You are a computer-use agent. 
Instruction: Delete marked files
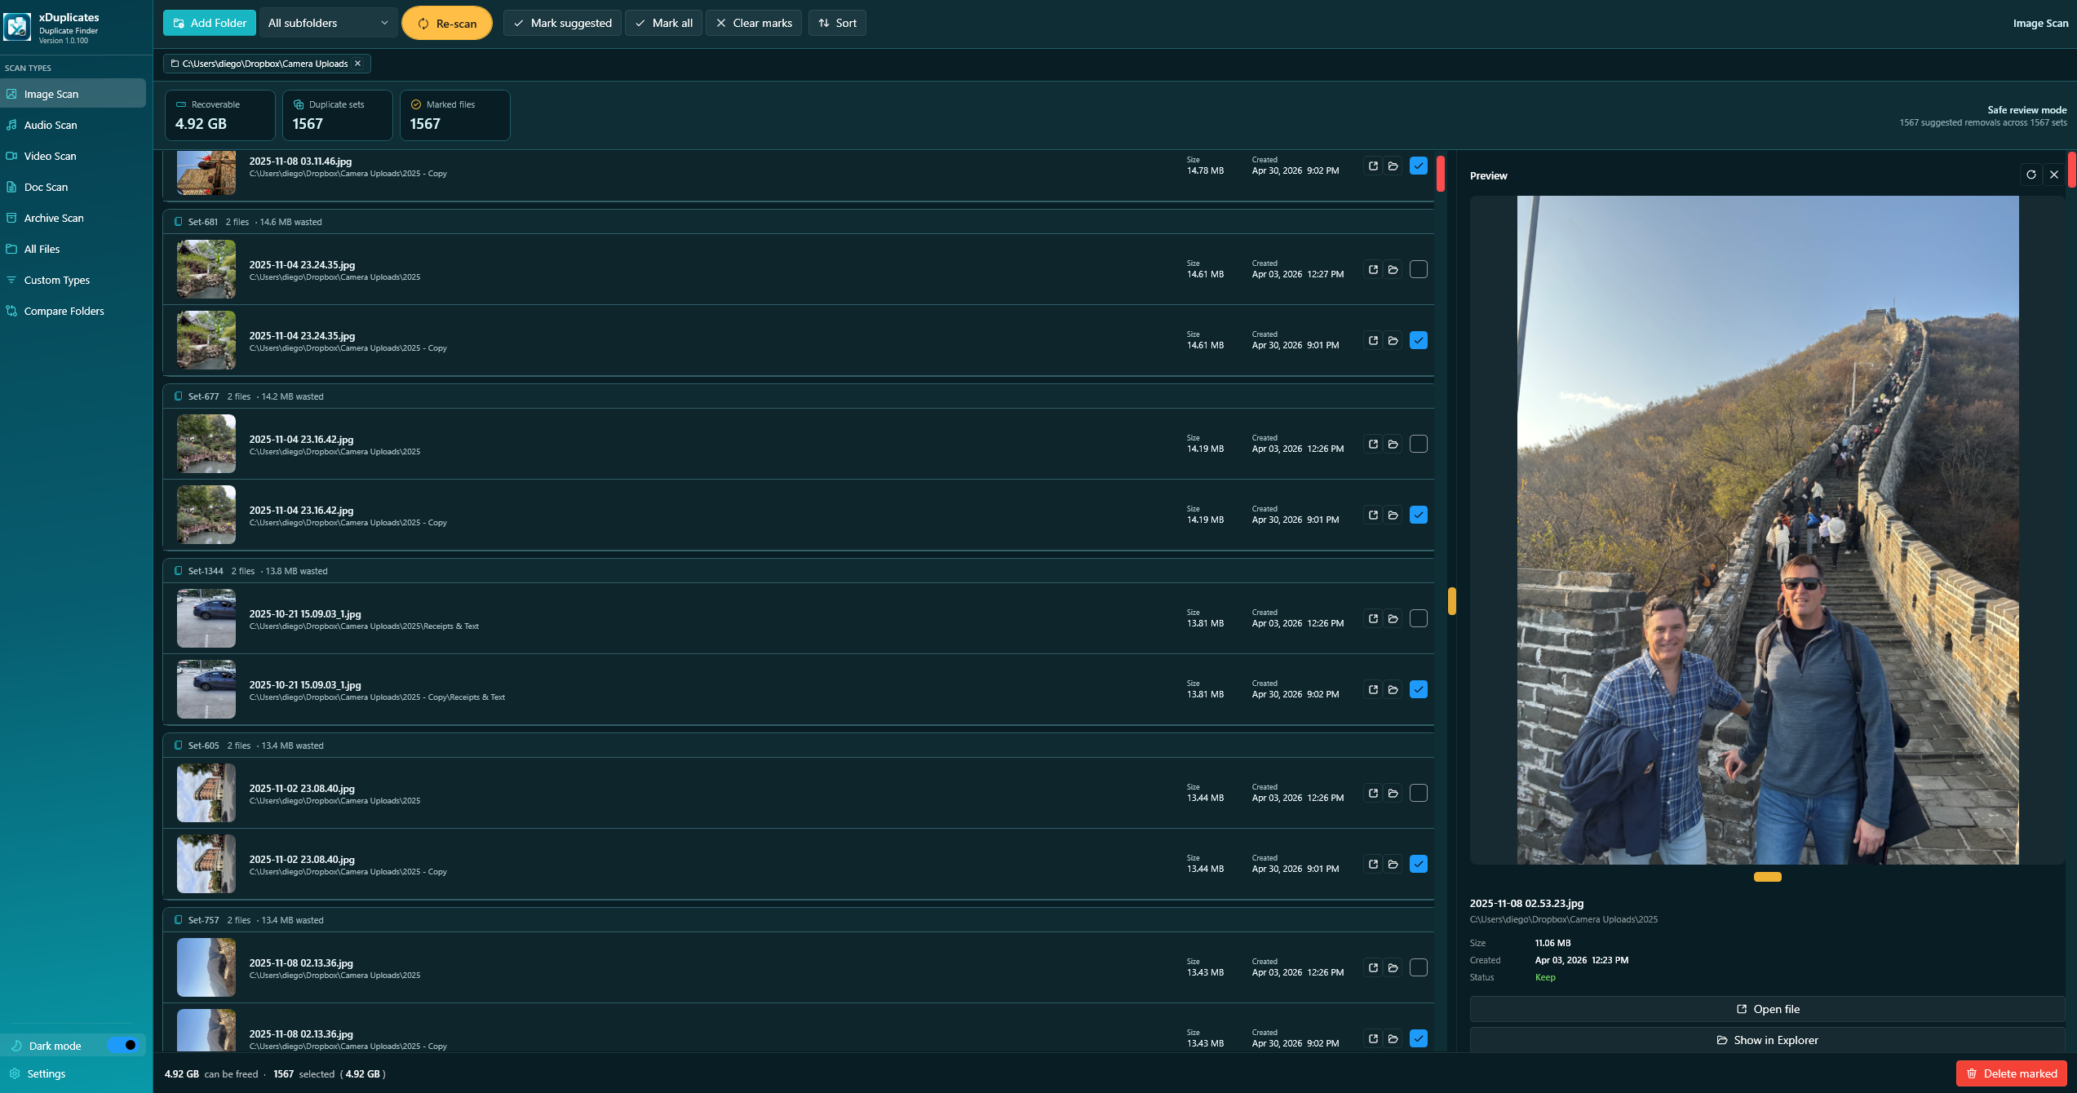(2011, 1073)
